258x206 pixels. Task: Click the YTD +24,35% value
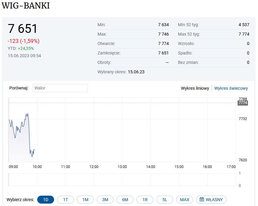26,49
